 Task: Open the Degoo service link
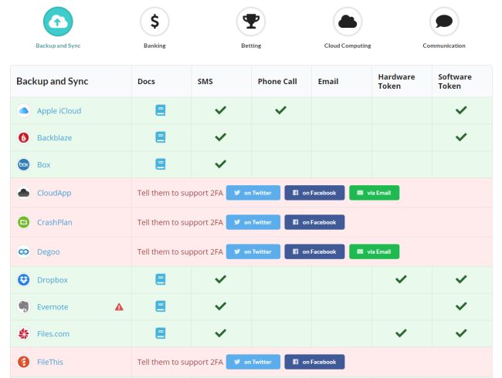(x=49, y=251)
